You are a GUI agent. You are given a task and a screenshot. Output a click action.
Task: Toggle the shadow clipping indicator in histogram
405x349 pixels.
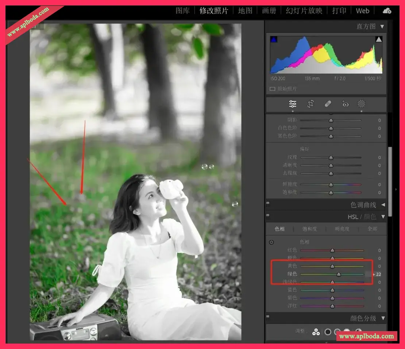[274, 39]
